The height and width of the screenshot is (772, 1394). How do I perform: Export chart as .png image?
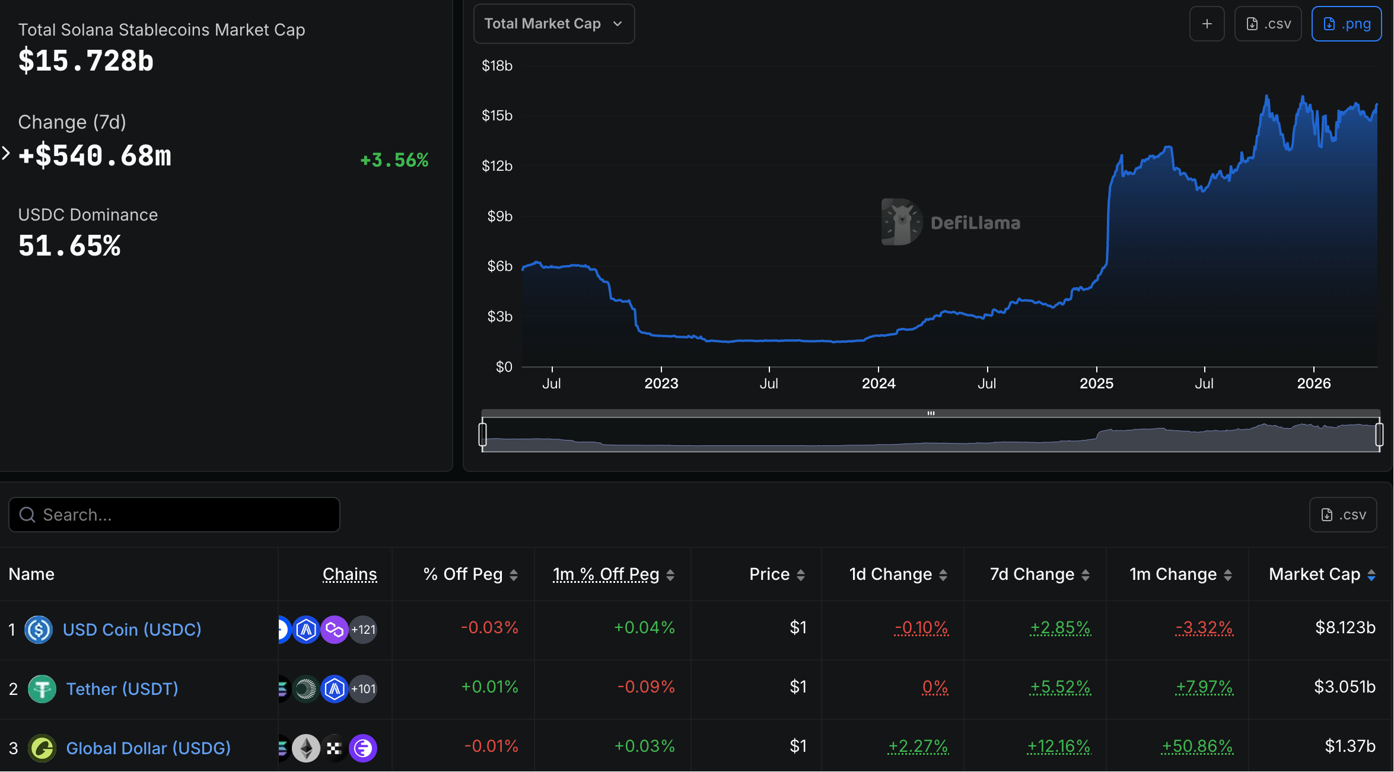1346,24
